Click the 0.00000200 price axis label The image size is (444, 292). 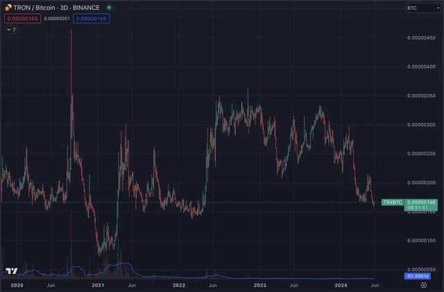point(421,183)
